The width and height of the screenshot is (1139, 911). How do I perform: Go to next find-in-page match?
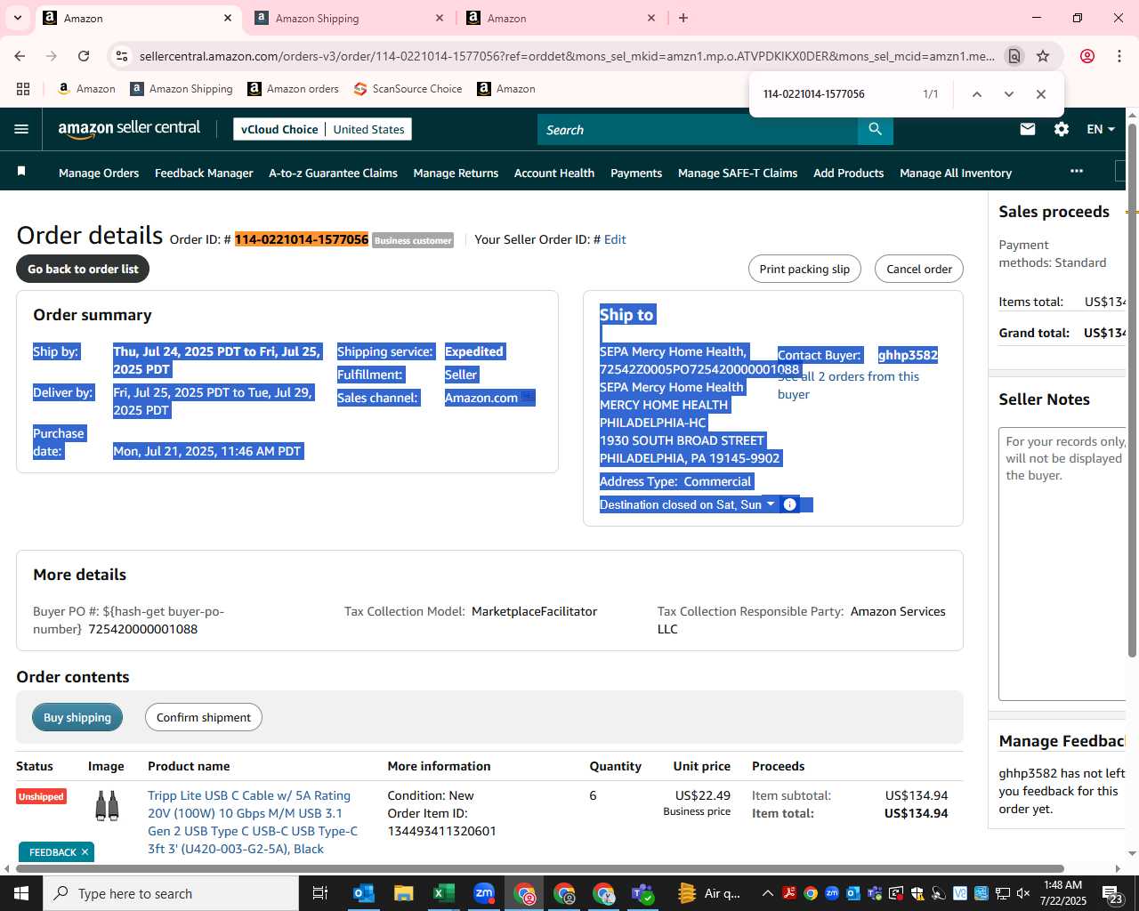coord(1008,94)
